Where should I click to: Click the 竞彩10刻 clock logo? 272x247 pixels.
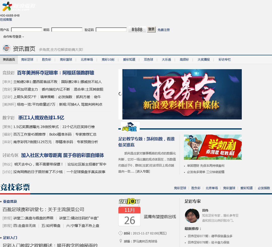(129, 201)
